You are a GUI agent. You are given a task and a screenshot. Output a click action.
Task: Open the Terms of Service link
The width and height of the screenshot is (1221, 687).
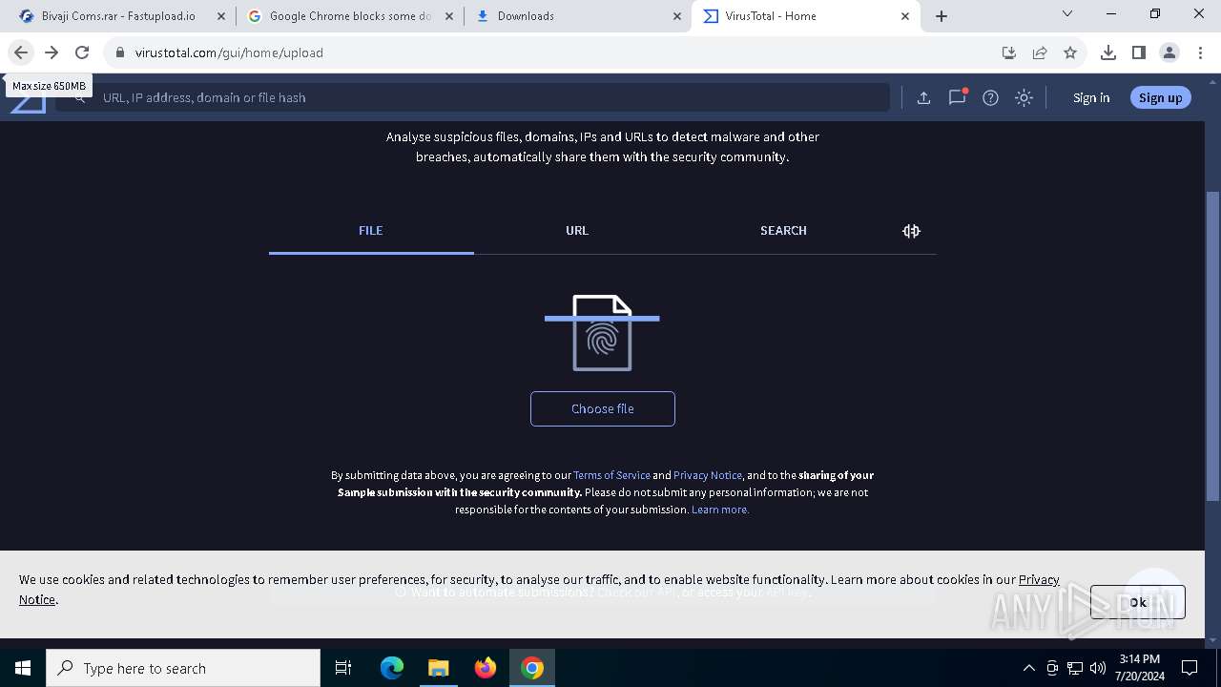tap(611, 475)
